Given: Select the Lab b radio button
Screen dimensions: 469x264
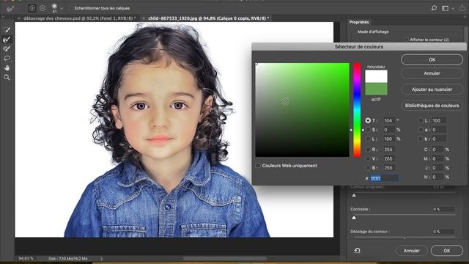Looking at the screenshot, I should click(x=421, y=139).
